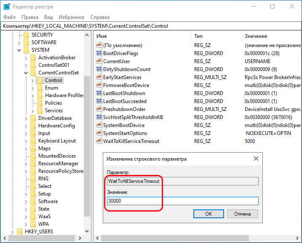The width and height of the screenshot is (302, 243).
Task: Click the SOFTWARE hive folder icon
Action: (x=26, y=42)
